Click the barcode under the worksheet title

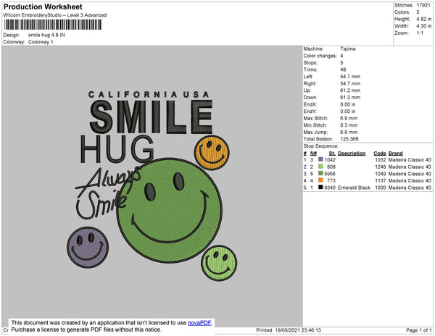click(53, 25)
